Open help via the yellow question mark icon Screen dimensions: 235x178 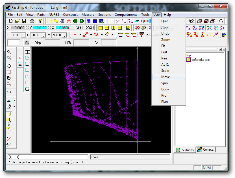click(40, 21)
